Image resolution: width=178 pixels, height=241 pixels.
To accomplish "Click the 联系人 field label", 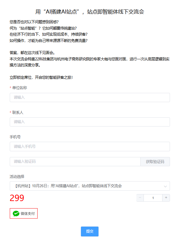I will point(18,112).
